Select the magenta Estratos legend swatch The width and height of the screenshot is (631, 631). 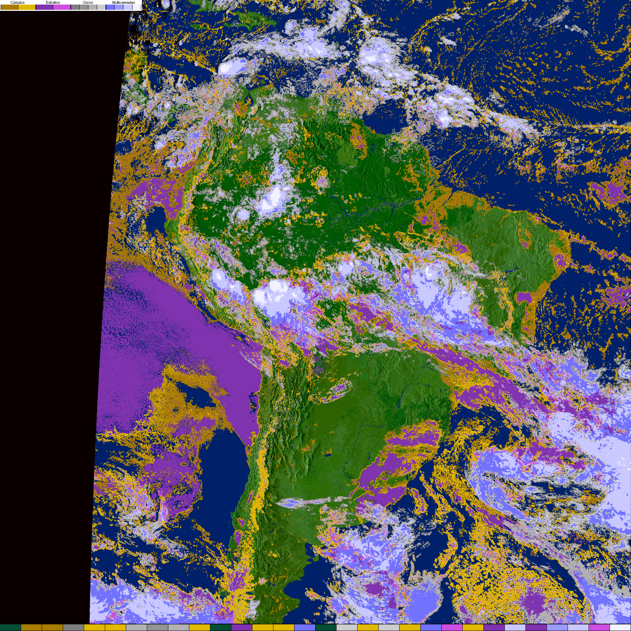pos(62,7)
